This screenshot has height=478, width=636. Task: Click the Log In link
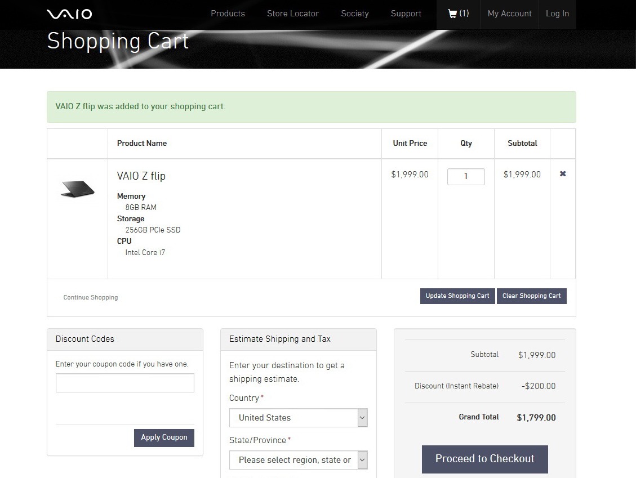point(557,14)
